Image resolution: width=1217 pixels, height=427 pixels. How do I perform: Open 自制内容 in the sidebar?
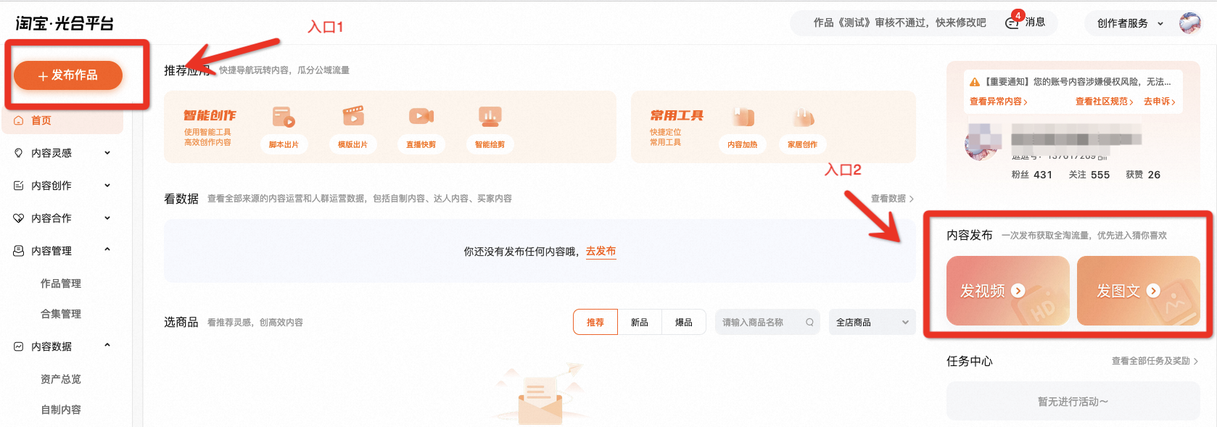pyautogui.click(x=61, y=410)
